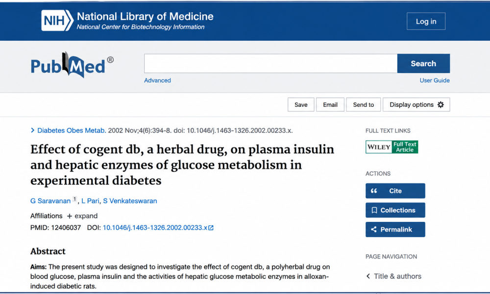
Task: Open author G Saravanan link
Action: point(50,201)
